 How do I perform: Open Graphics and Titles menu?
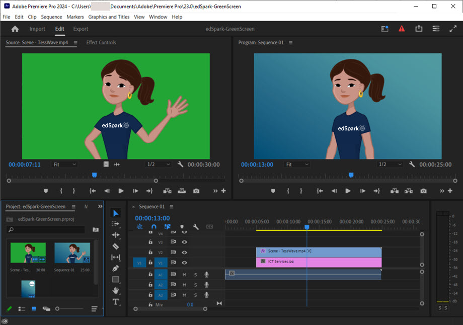[x=109, y=17]
